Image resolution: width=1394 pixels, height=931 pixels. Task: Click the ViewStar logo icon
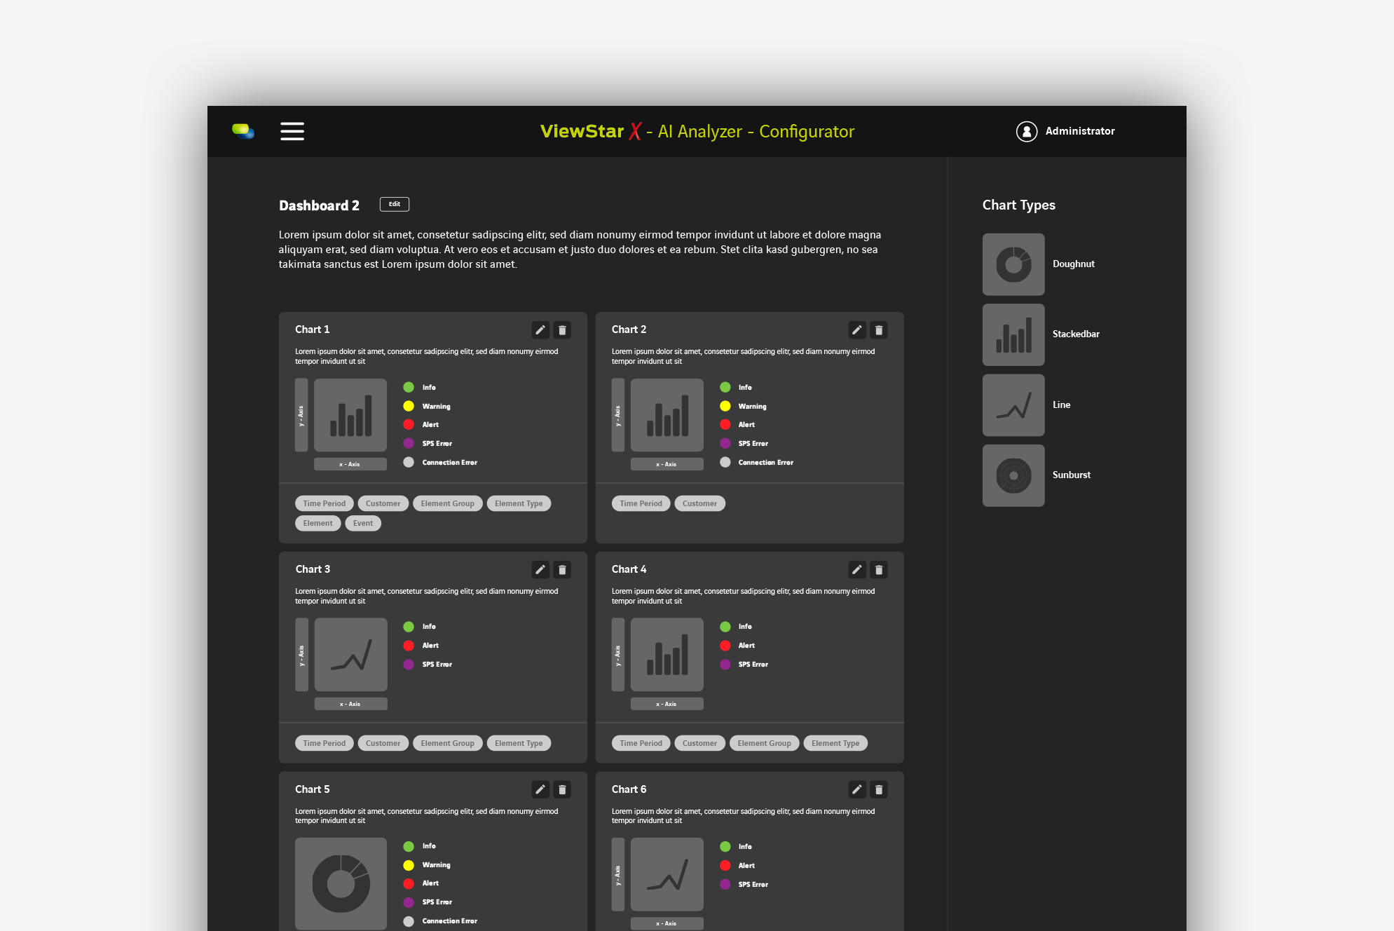click(243, 131)
